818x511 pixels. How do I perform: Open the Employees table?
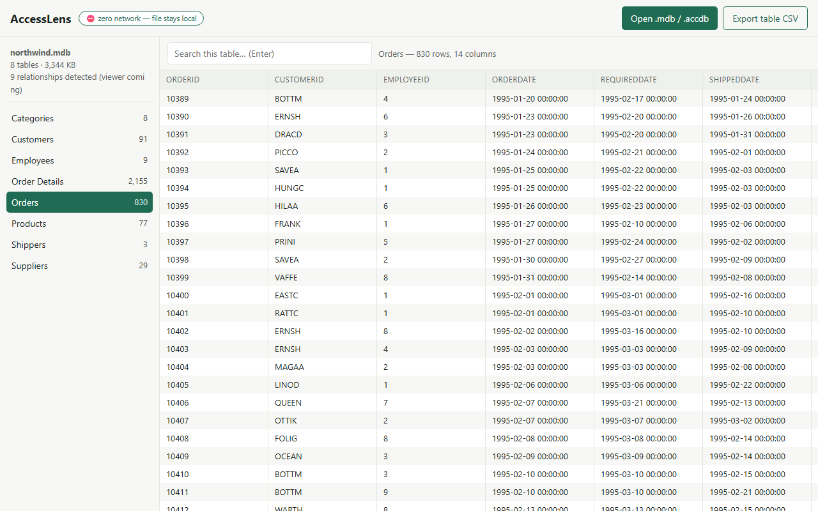[79, 160]
